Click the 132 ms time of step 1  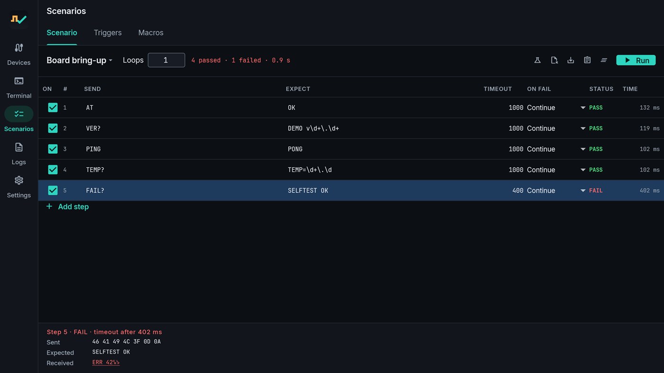(x=649, y=108)
